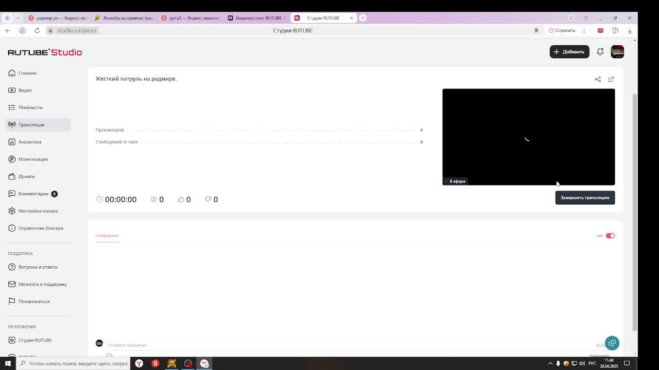Open the floating help chat button
This screenshot has width=659, height=370.
(x=612, y=343)
